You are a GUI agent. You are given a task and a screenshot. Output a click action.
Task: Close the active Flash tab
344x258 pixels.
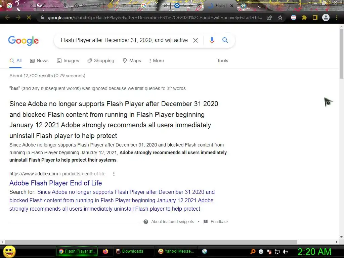pyautogui.click(x=232, y=6)
